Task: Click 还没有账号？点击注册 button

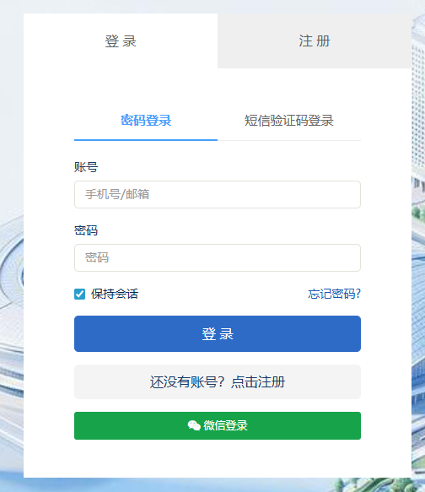Action: (218, 381)
